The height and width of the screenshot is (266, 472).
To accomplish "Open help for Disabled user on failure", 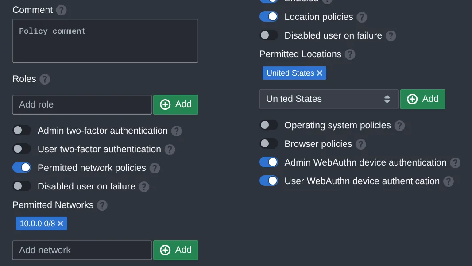I will [x=143, y=186].
